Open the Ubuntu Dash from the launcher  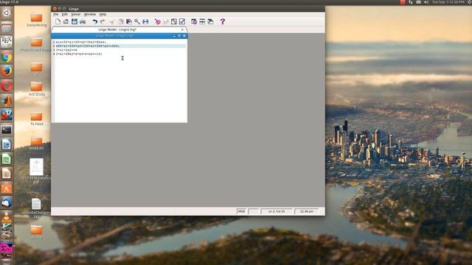click(x=7, y=13)
